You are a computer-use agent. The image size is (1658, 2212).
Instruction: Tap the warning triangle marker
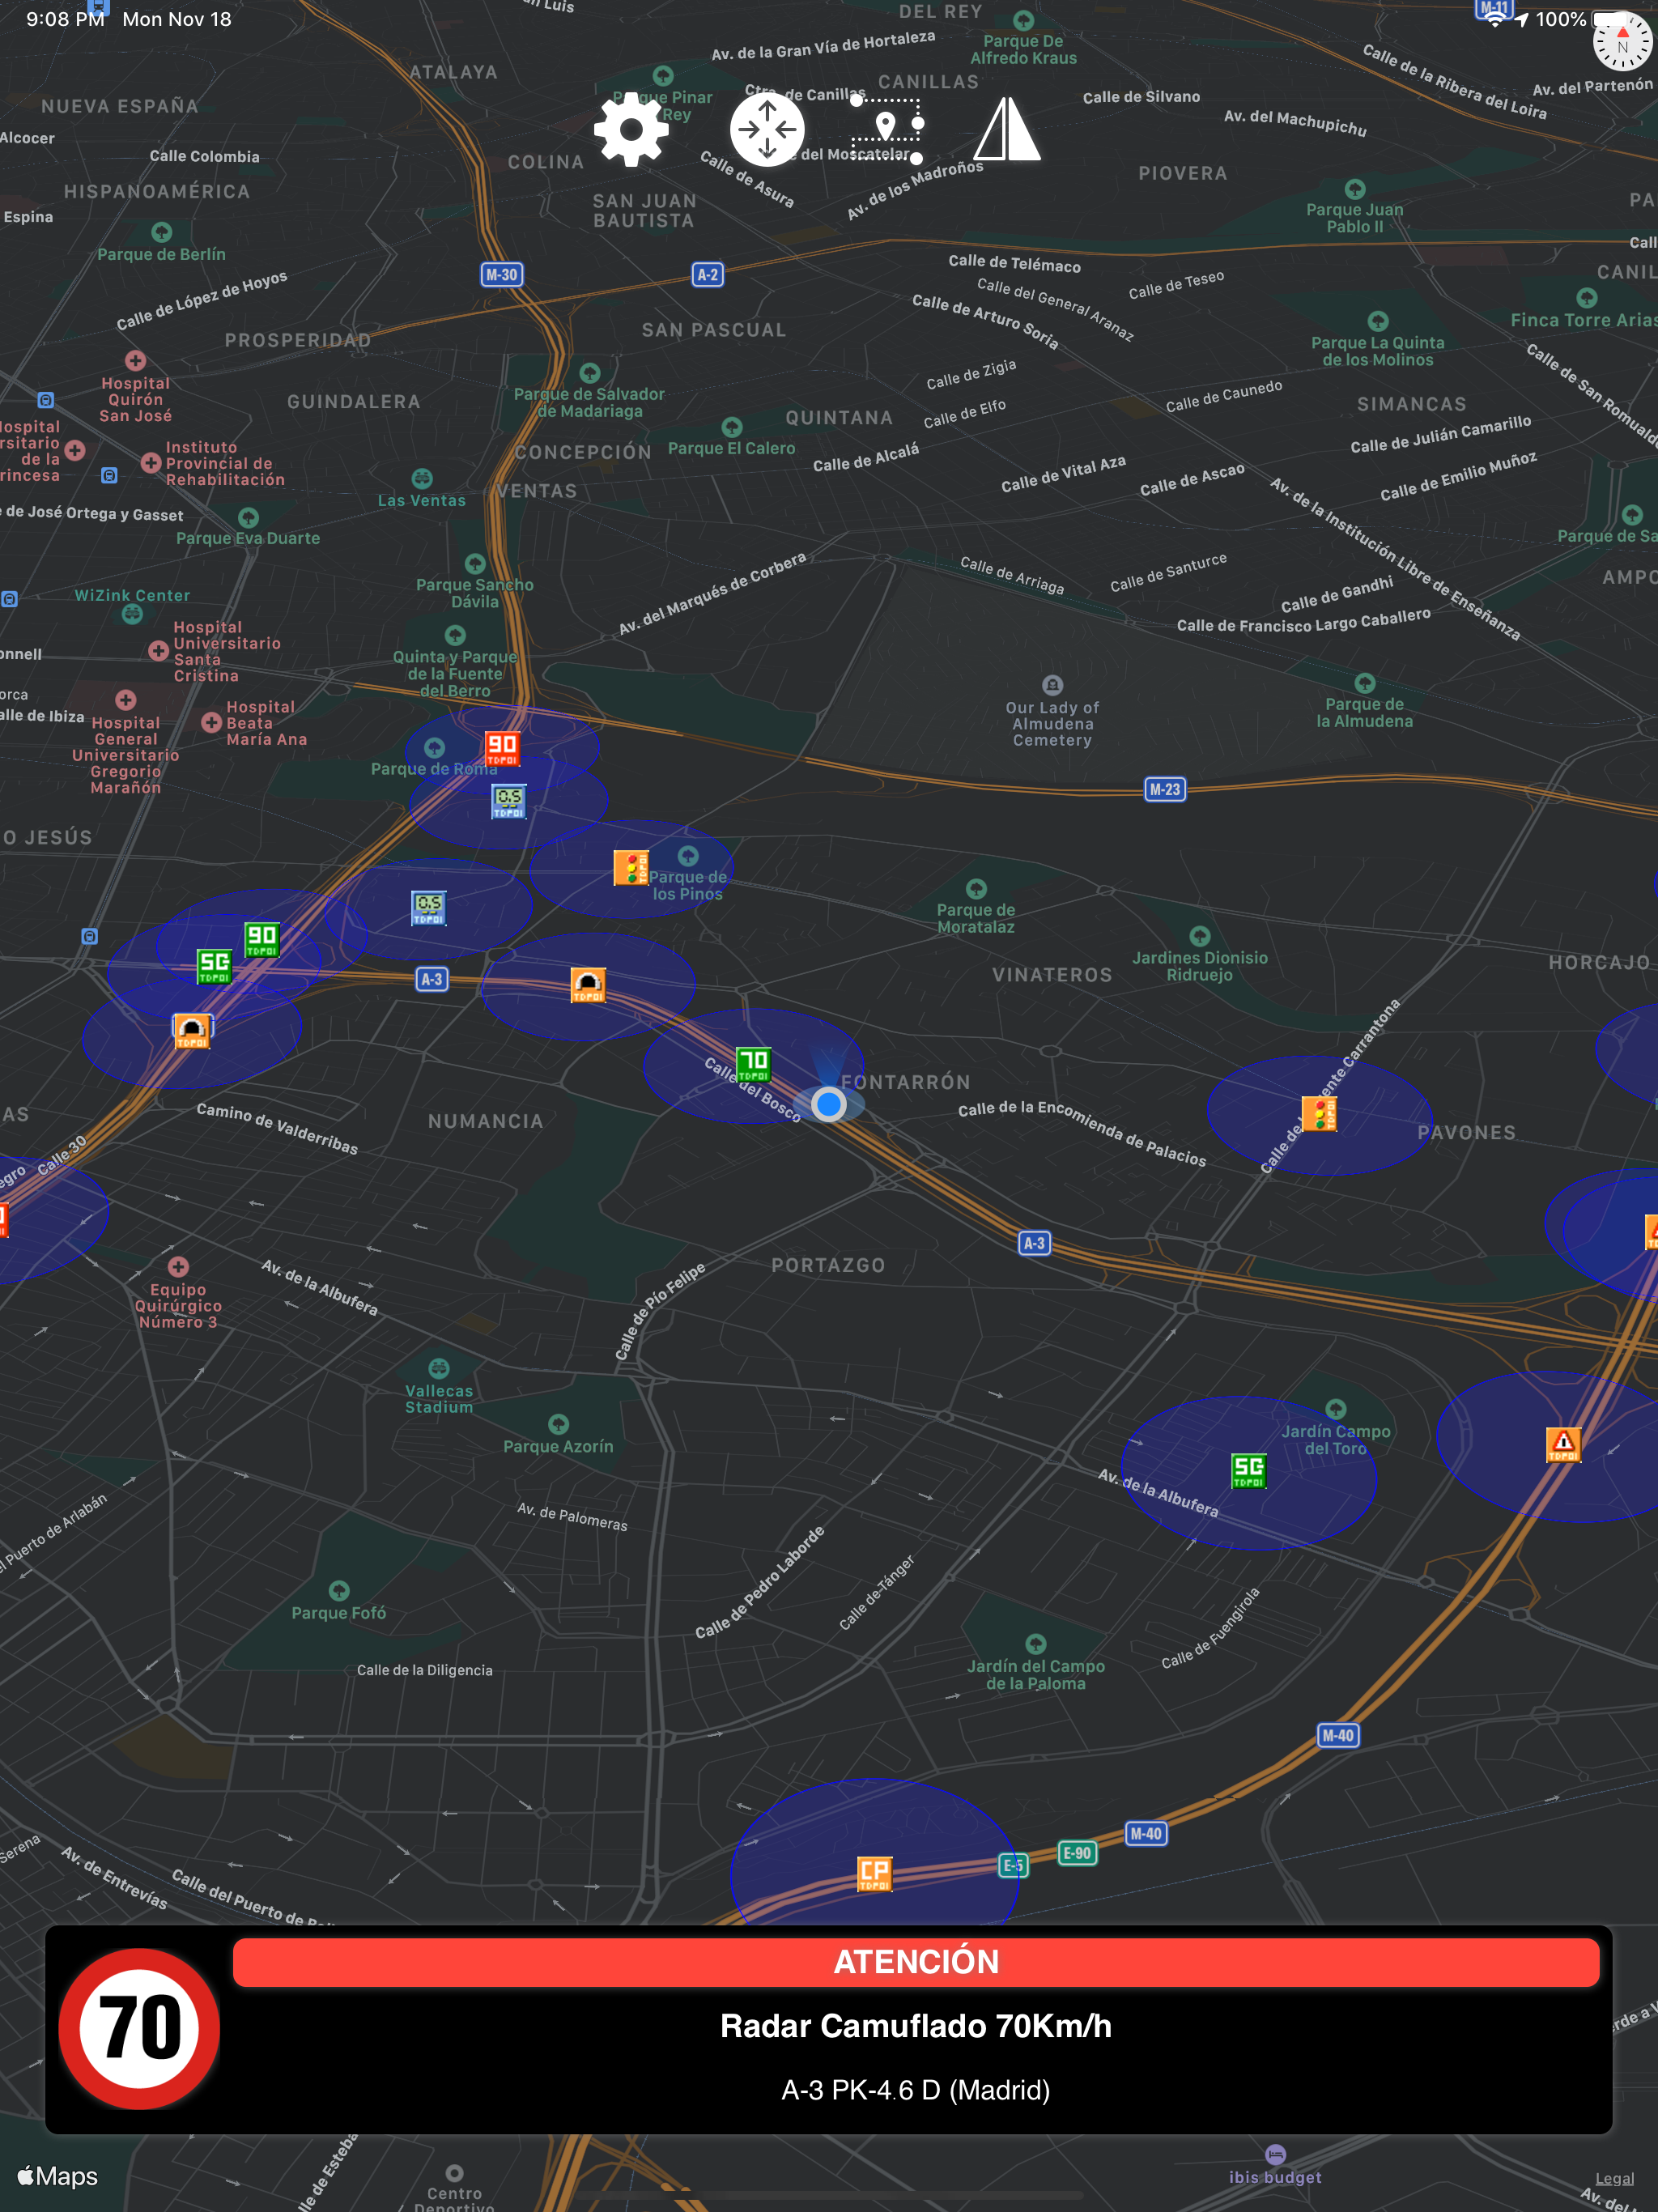point(1563,1444)
